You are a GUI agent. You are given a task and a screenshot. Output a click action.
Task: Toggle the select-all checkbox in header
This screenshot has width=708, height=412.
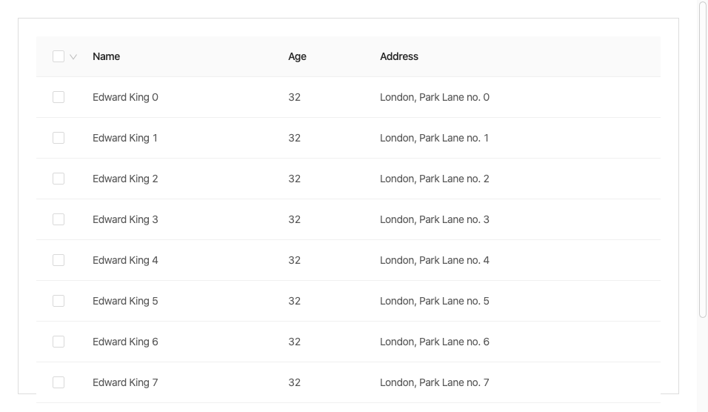59,56
